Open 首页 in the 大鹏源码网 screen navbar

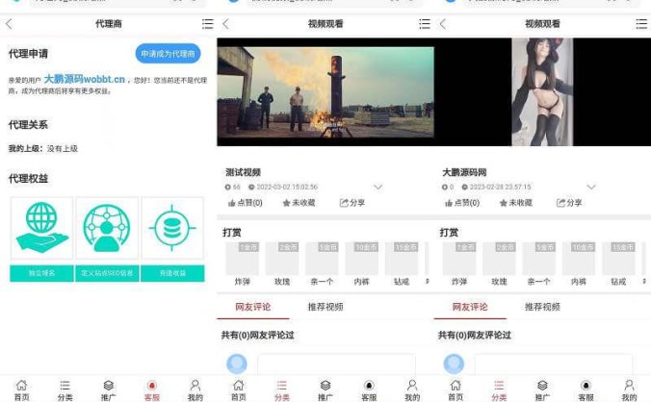[456, 390]
